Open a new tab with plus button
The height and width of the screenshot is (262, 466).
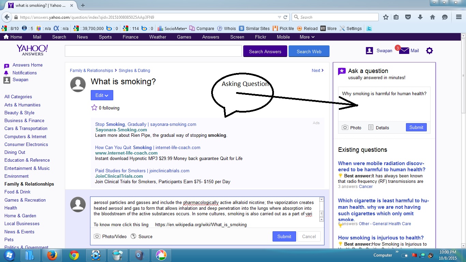(83, 5)
